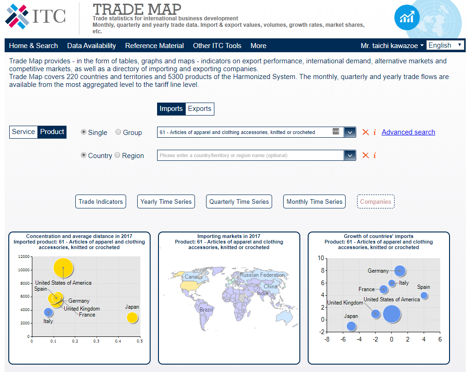Expand the product dropdown arrow

pyautogui.click(x=350, y=132)
